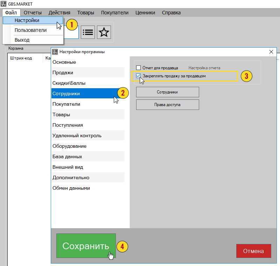Select Продажи settings section
Image resolution: width=280 pixels, height=266 pixels.
tap(88, 72)
